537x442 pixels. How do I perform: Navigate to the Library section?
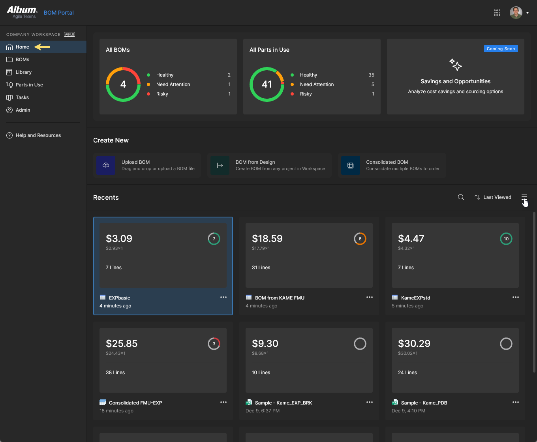[x=24, y=72]
